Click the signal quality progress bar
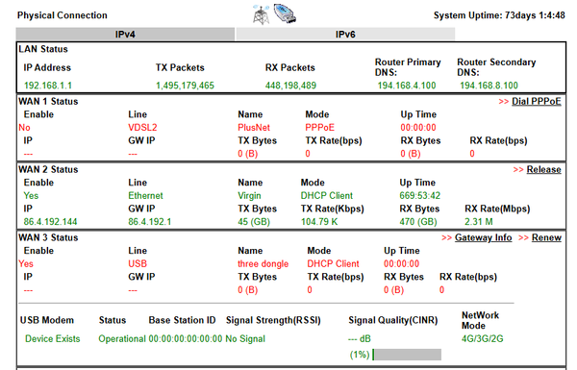Image resolution: width=577 pixels, height=370 pixels. 407,355
